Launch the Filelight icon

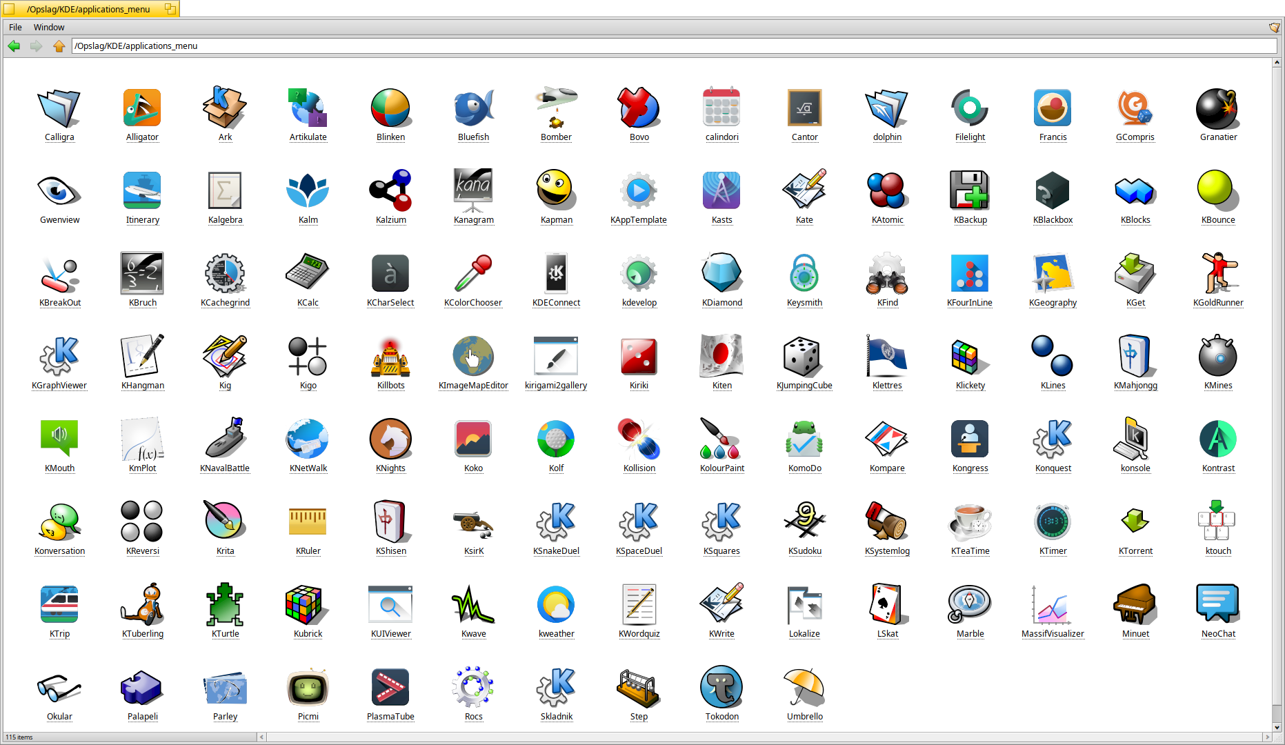tap(970, 108)
